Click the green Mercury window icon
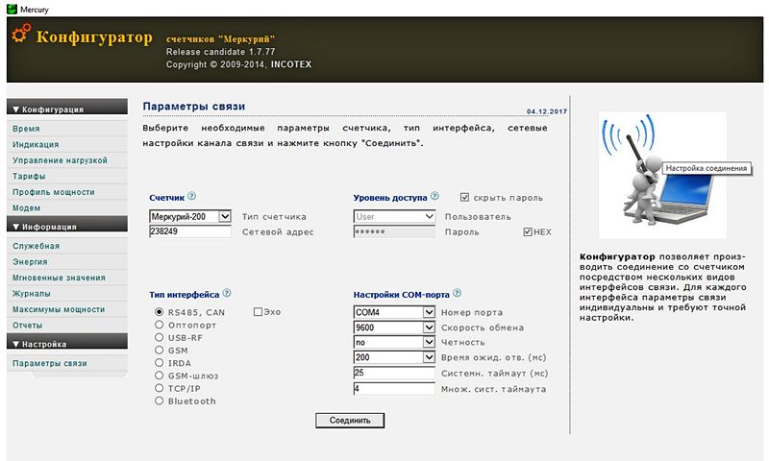Image resolution: width=769 pixels, height=461 pixels. [x=12, y=9]
